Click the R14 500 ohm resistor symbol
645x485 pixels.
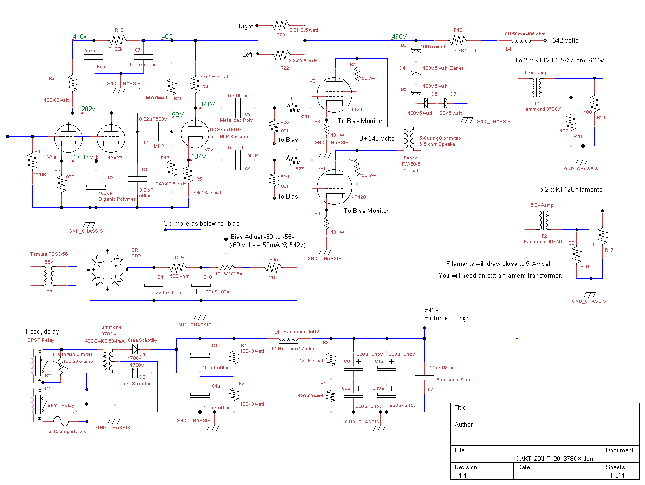click(179, 268)
